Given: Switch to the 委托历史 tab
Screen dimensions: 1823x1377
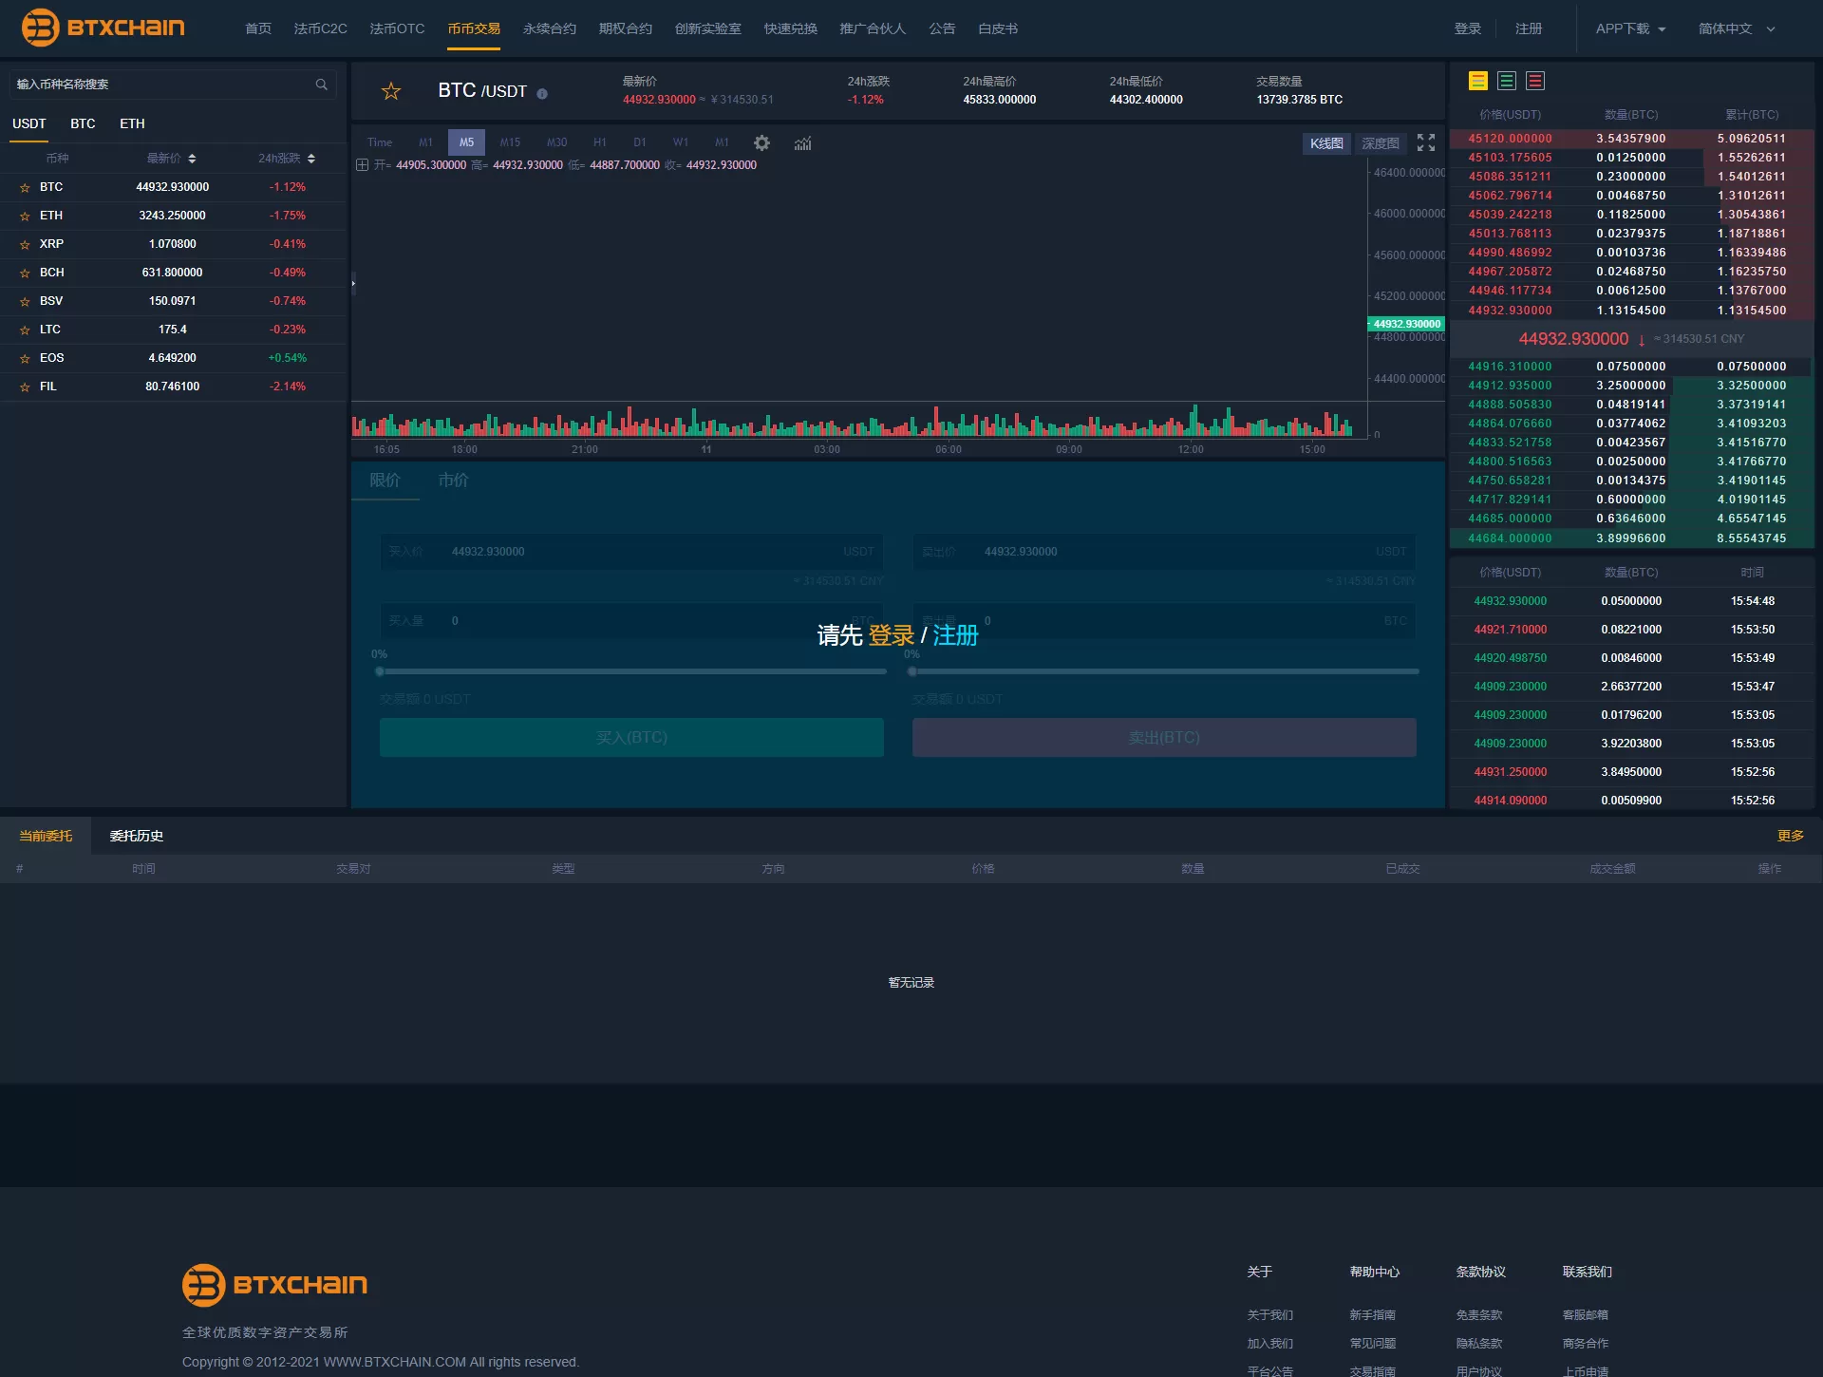Looking at the screenshot, I should coord(136,836).
